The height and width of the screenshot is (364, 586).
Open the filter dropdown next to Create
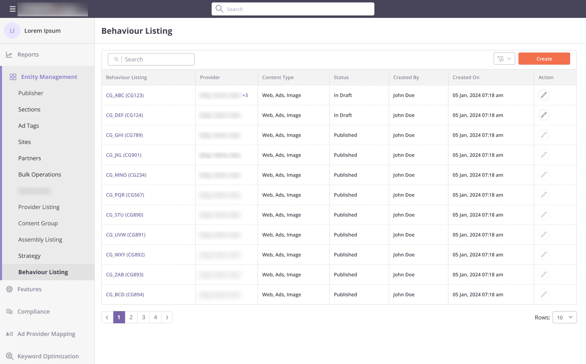click(504, 59)
